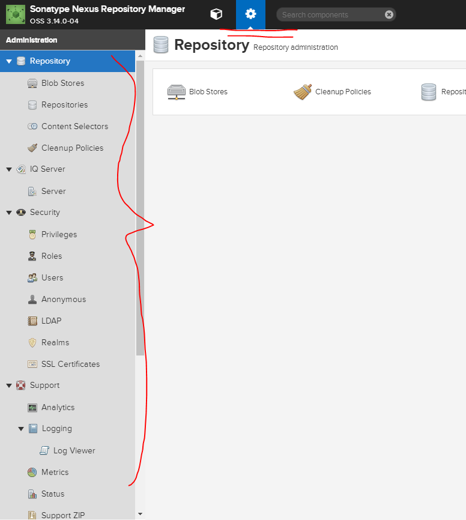Viewport: 466px width, 520px height.
Task: Open Anonymous access settings
Action: (x=64, y=300)
